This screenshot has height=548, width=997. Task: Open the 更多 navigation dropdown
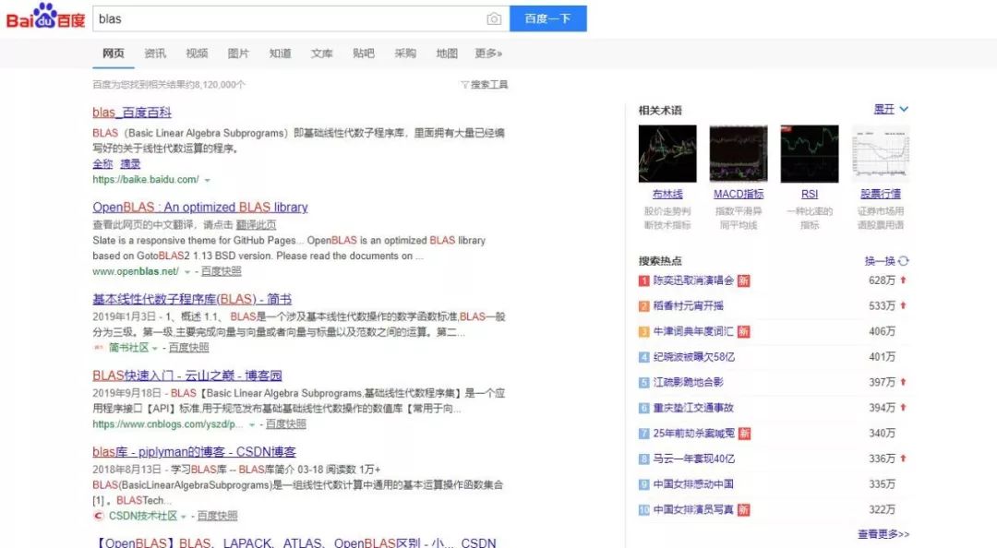(x=487, y=54)
